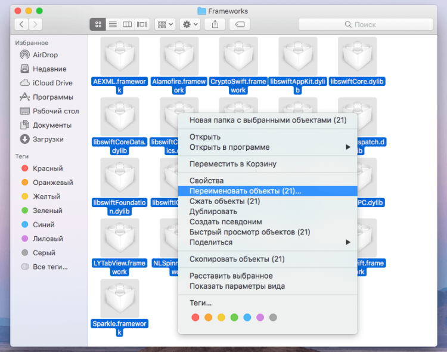This screenshot has width=447, height=352.
Task: Go back with the left chevron button
Action: pos(21,24)
